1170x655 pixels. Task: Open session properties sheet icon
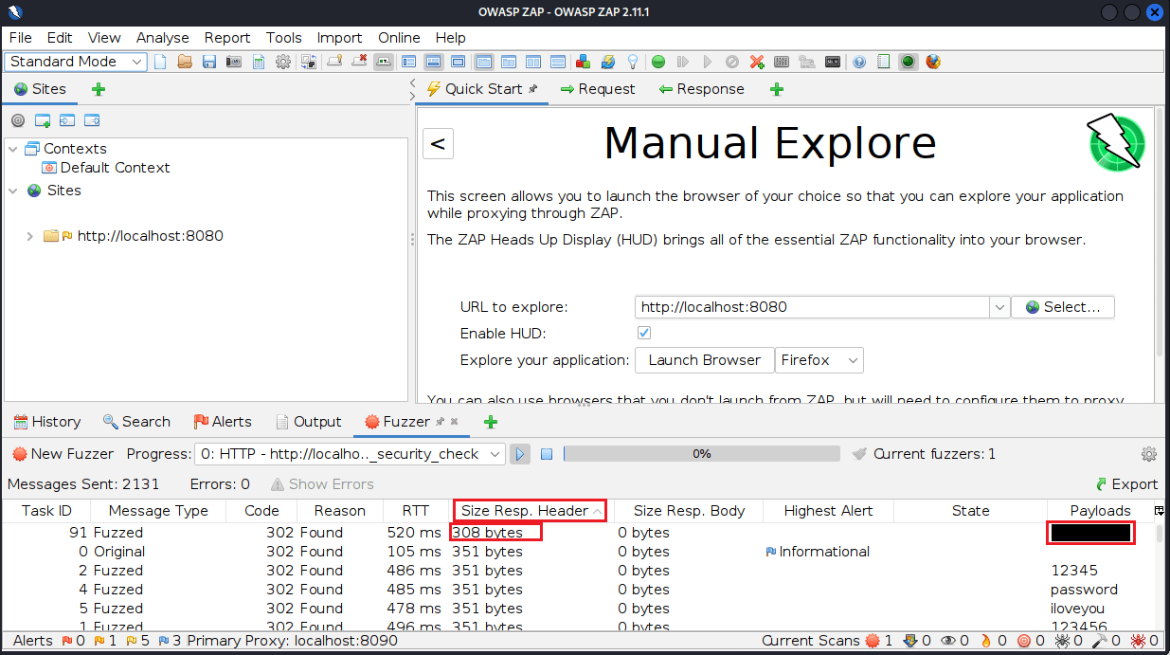[x=258, y=62]
